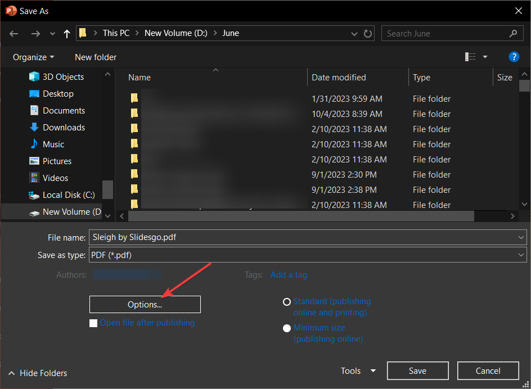Image resolution: width=531 pixels, height=389 pixels.
Task: Select Videos in the sidebar
Action: coord(49,178)
